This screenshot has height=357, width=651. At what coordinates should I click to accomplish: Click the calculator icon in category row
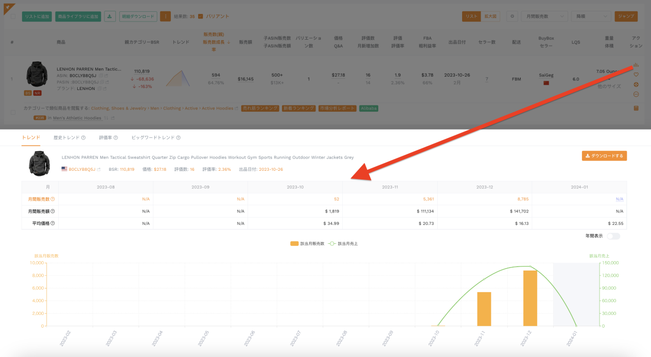pyautogui.click(x=636, y=108)
